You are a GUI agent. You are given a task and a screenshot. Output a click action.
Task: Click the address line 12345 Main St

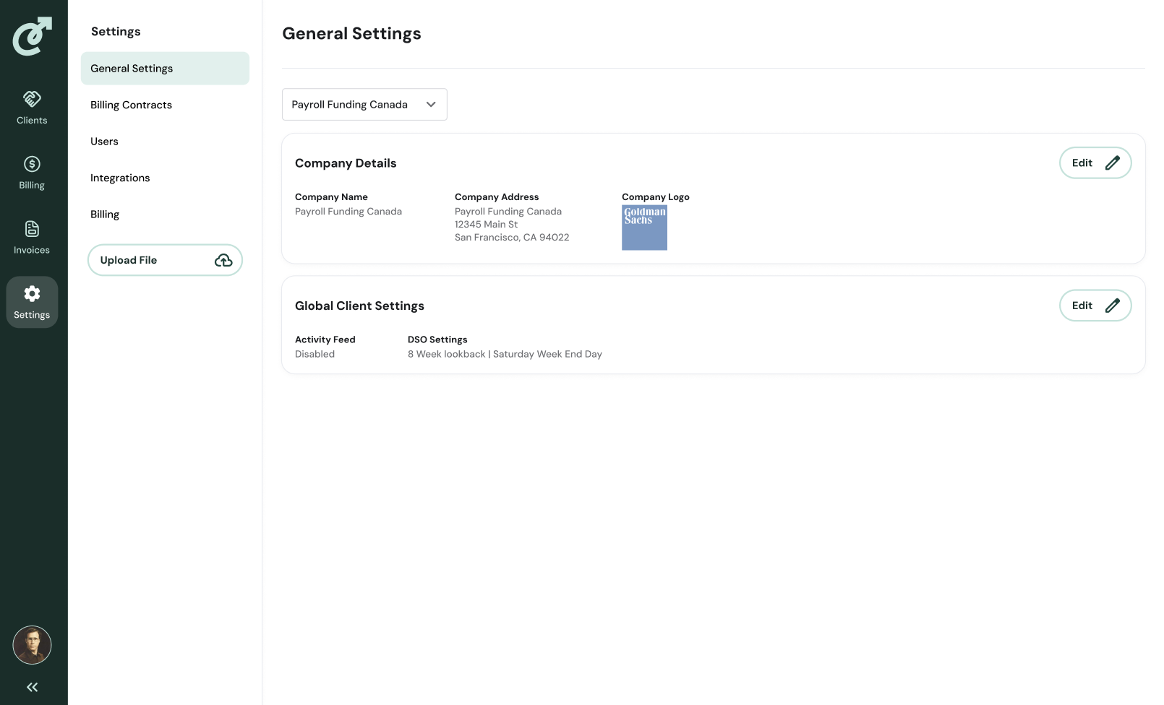click(486, 225)
